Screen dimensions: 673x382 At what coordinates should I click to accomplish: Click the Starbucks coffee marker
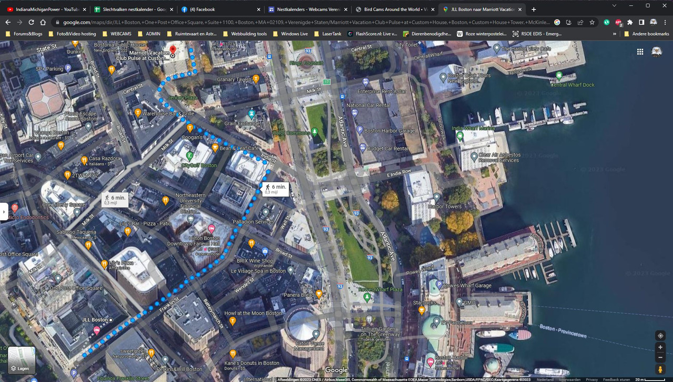pos(422,310)
